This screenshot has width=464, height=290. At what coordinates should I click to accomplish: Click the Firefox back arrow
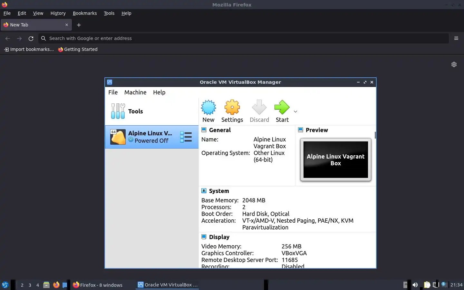[8, 38]
